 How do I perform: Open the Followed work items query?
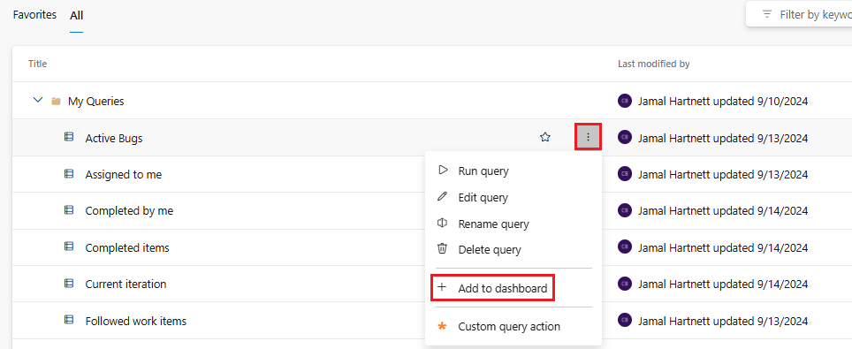(136, 322)
